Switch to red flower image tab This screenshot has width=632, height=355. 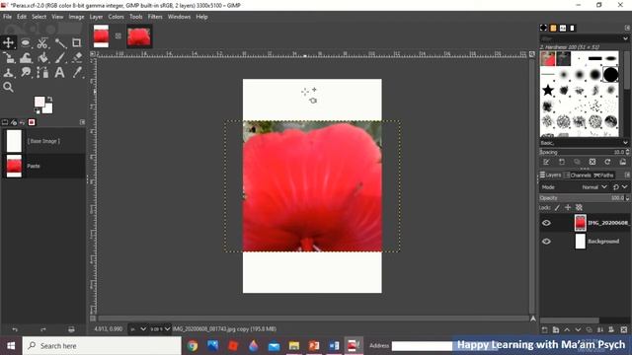(139, 36)
